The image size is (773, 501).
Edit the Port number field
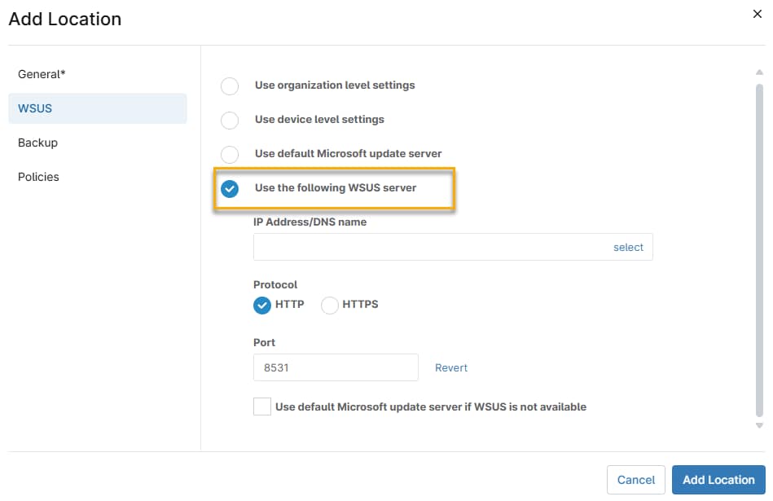pos(335,367)
